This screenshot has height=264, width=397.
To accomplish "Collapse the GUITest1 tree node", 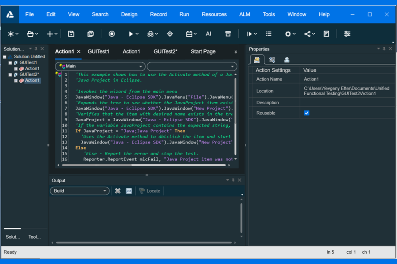I will [x=10, y=63].
